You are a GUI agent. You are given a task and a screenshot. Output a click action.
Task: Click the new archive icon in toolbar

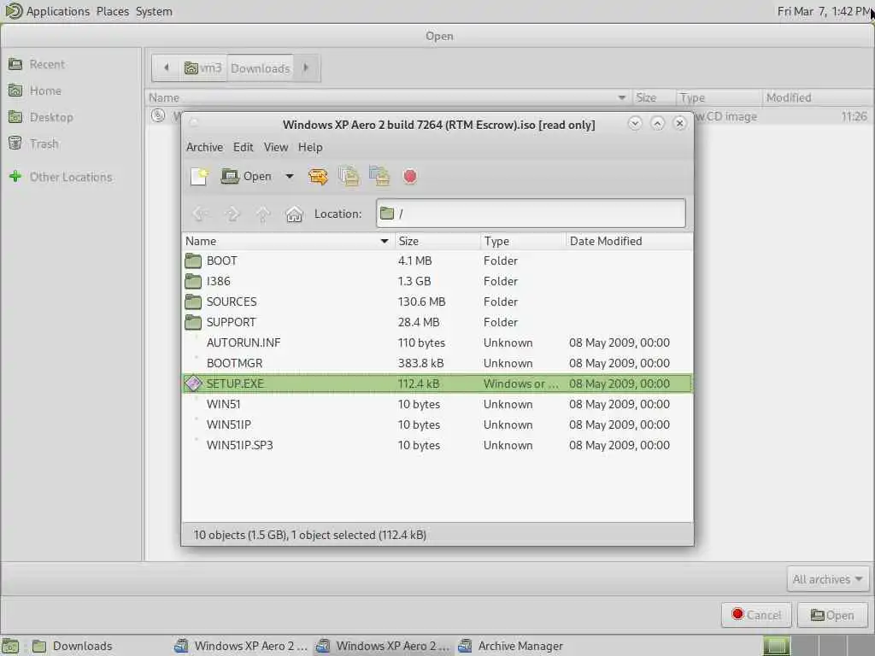(198, 177)
